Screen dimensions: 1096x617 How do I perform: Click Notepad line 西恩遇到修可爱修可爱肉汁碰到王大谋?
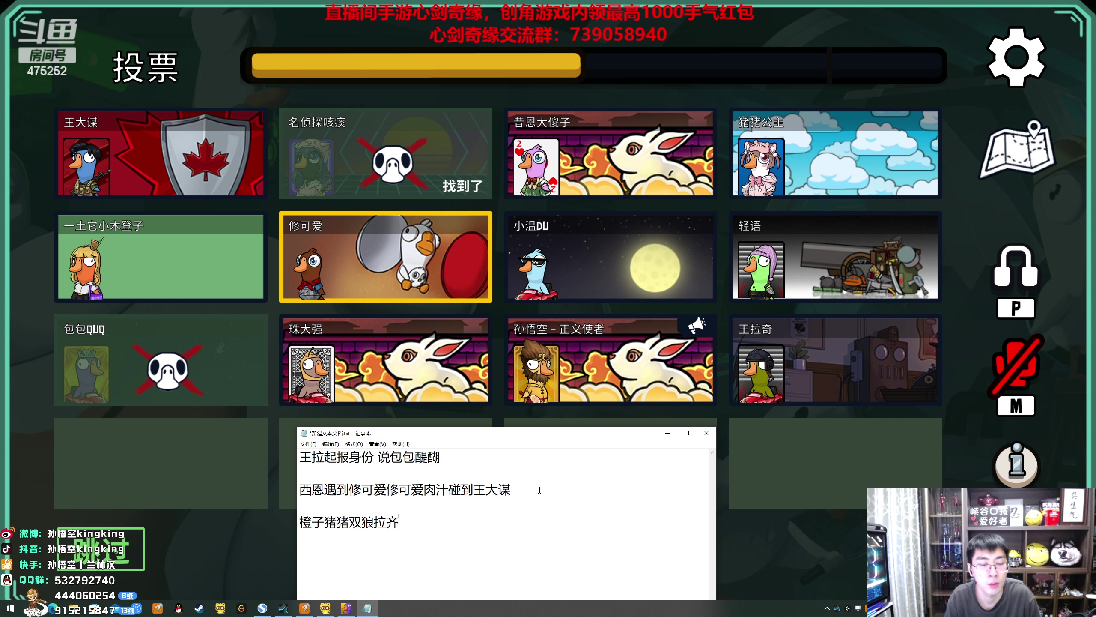[405, 490]
